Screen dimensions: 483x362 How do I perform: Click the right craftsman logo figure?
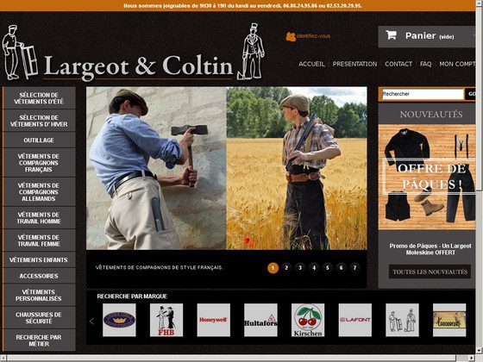click(x=251, y=52)
